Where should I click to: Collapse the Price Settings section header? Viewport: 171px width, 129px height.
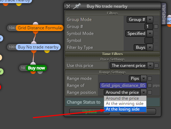pos(112,59)
